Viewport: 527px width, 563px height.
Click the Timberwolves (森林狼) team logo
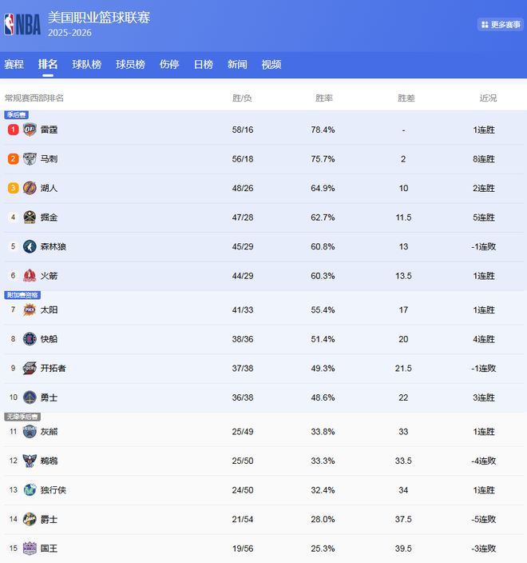[x=30, y=246]
